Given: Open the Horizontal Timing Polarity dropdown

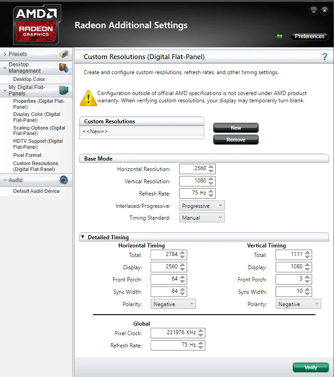Looking at the screenshot, I should [173, 304].
